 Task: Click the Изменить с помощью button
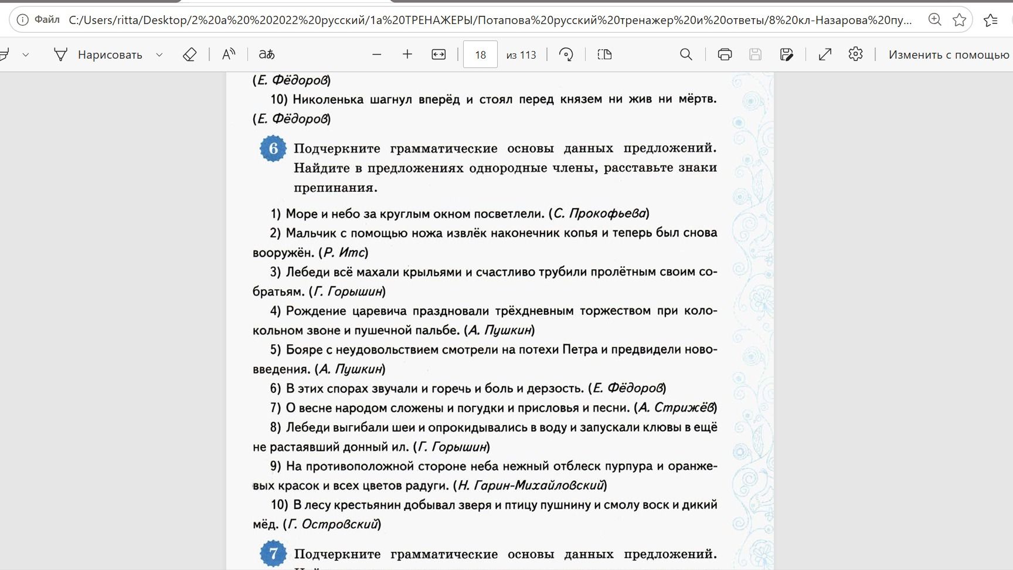[x=950, y=55]
